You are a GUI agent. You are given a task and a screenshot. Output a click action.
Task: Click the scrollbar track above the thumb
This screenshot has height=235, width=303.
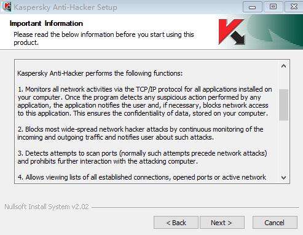click(284, 80)
